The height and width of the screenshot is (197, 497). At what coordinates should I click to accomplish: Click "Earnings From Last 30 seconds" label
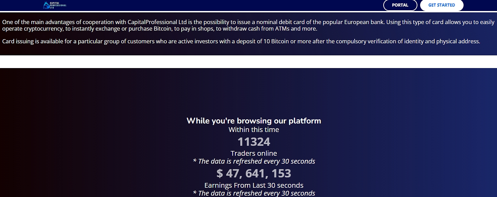point(254,185)
